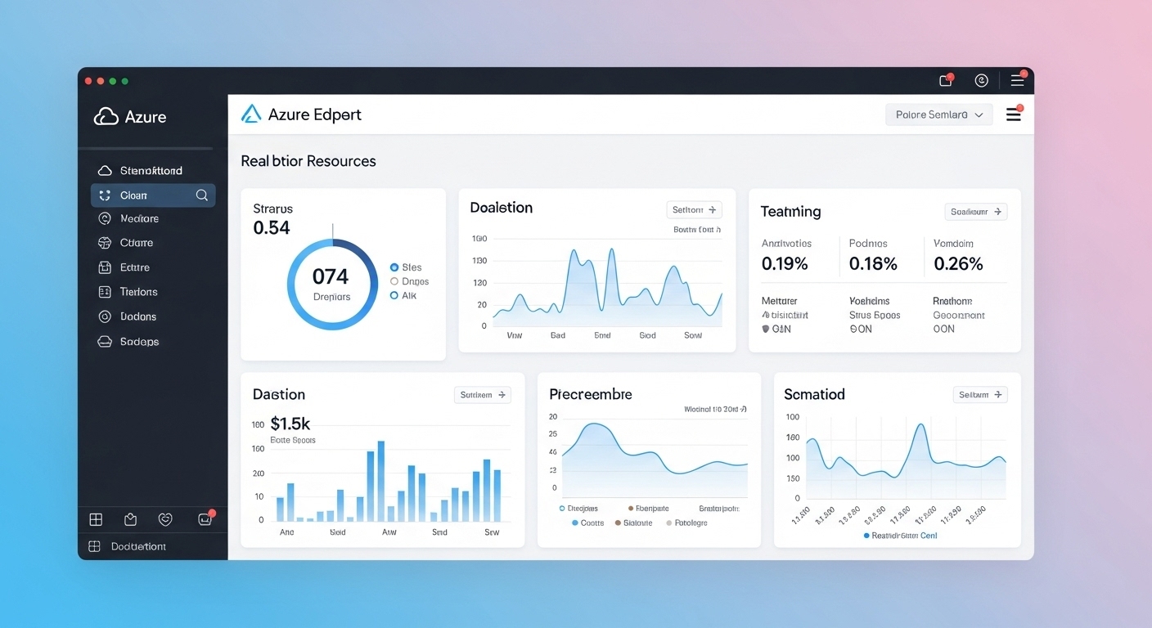Click the Azure cloud logo in sidebar

(x=106, y=117)
